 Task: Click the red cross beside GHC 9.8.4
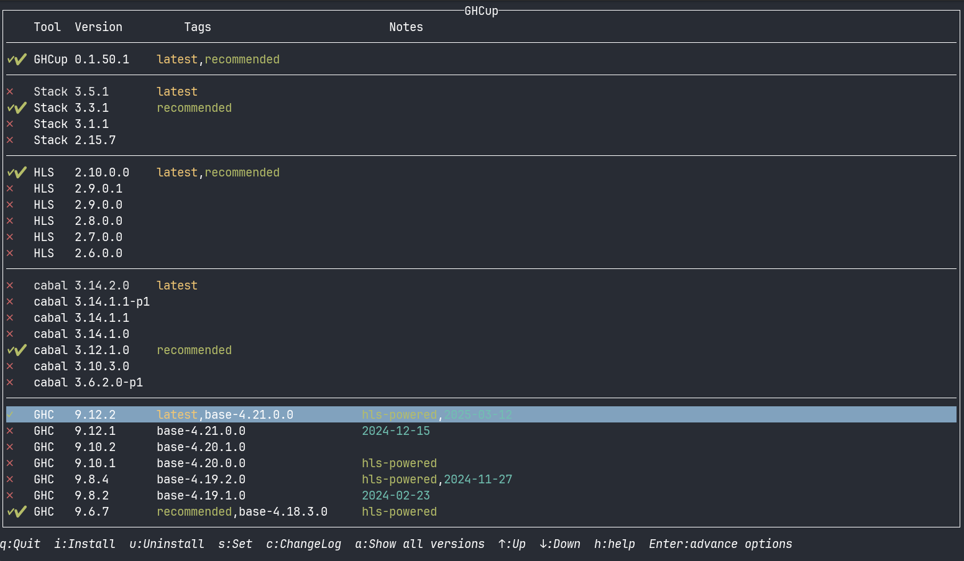10,480
